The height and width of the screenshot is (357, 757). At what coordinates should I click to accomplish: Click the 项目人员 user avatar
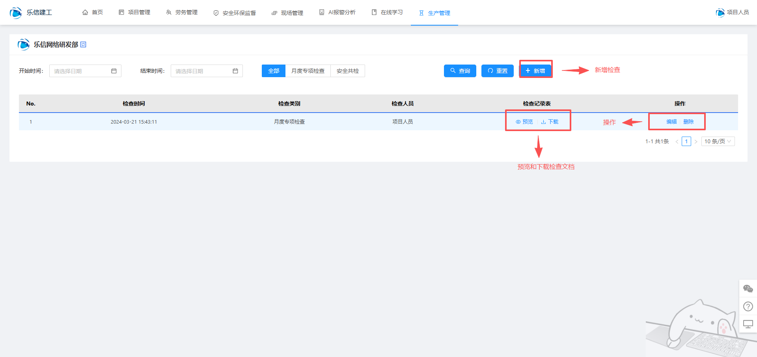[x=720, y=13]
